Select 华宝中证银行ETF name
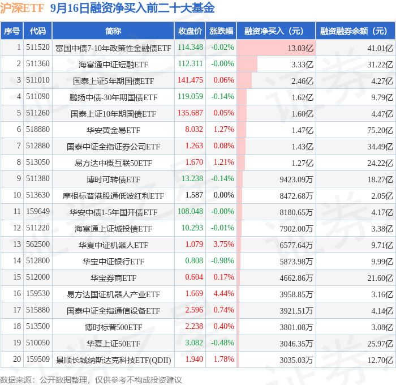The image size is (396, 385). coord(113,262)
